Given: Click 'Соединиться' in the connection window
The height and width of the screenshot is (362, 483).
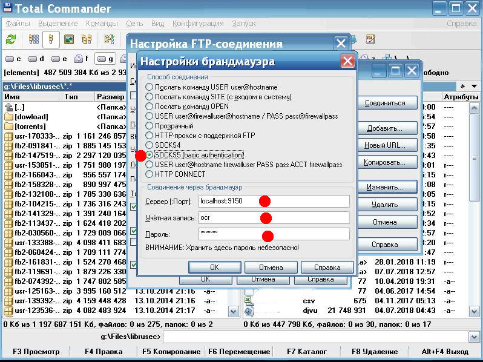Looking at the screenshot, I should coord(387,103).
